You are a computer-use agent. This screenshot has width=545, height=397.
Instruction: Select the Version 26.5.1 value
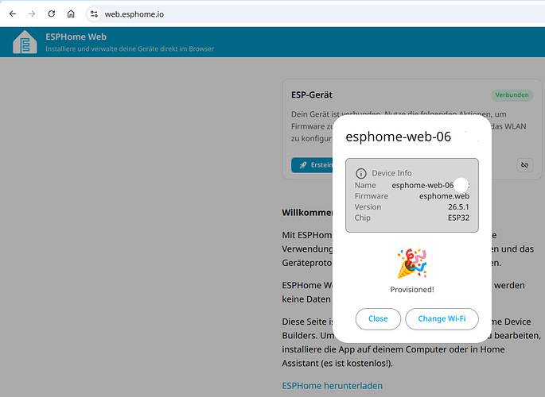click(x=458, y=207)
